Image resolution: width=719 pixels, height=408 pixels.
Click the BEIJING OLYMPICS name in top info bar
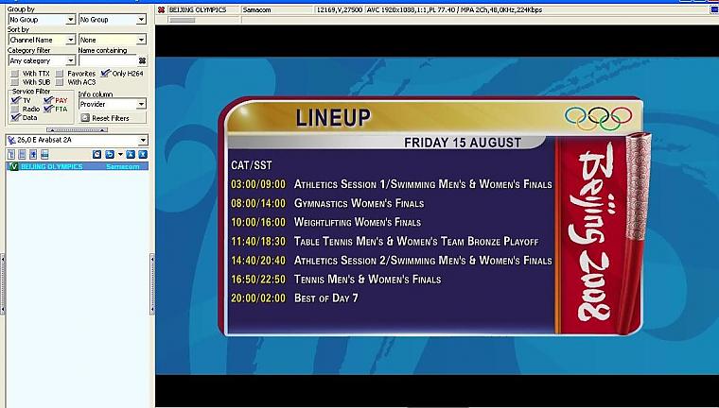[198, 9]
